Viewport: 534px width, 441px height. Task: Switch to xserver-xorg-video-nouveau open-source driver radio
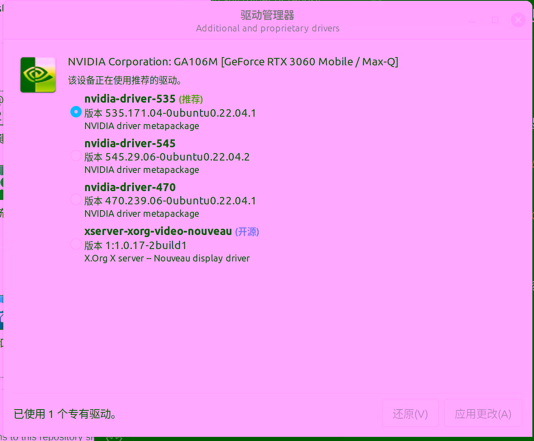point(76,244)
